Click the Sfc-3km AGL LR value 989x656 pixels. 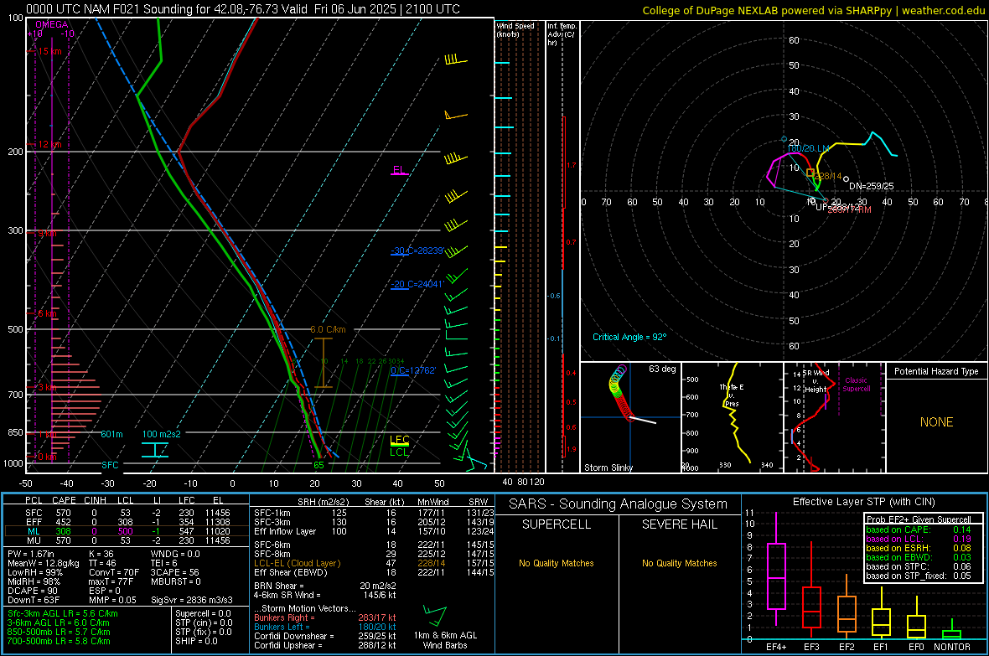tap(63, 613)
